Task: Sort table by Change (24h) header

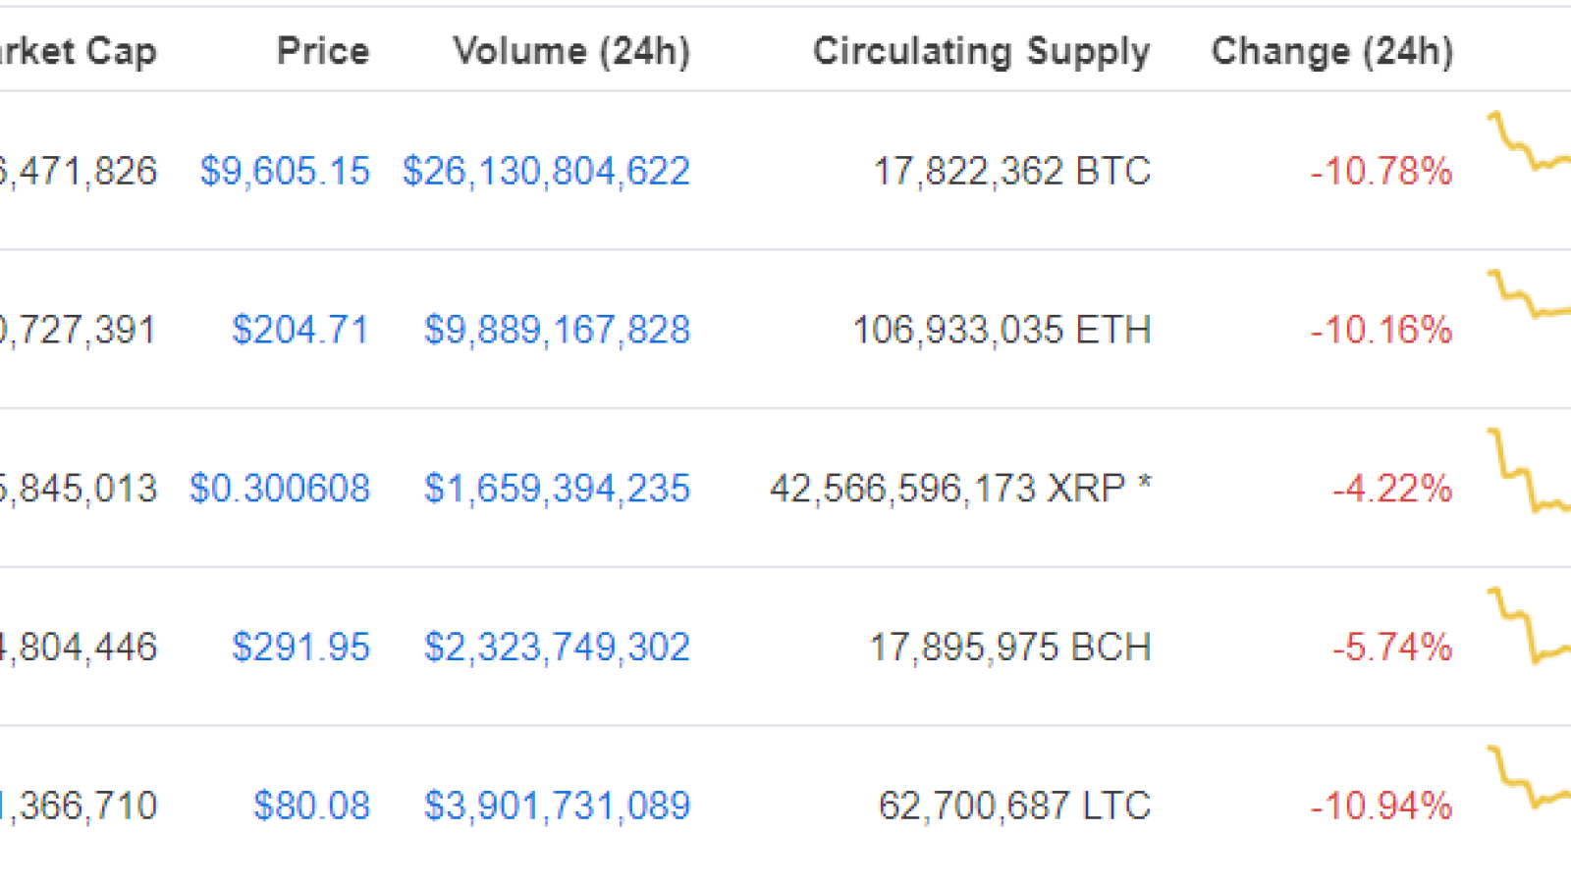Action: [x=1332, y=51]
